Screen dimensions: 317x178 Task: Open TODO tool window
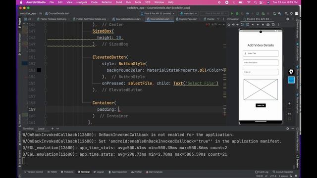coord(52,172)
